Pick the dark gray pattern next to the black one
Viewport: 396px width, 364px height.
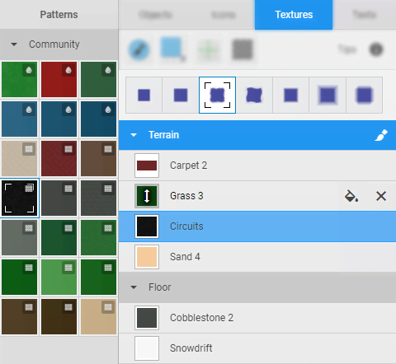tap(59, 198)
